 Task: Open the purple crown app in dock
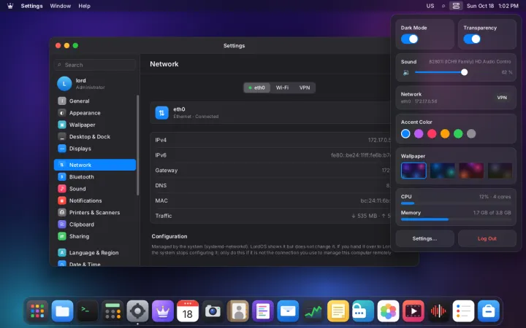tap(163, 311)
